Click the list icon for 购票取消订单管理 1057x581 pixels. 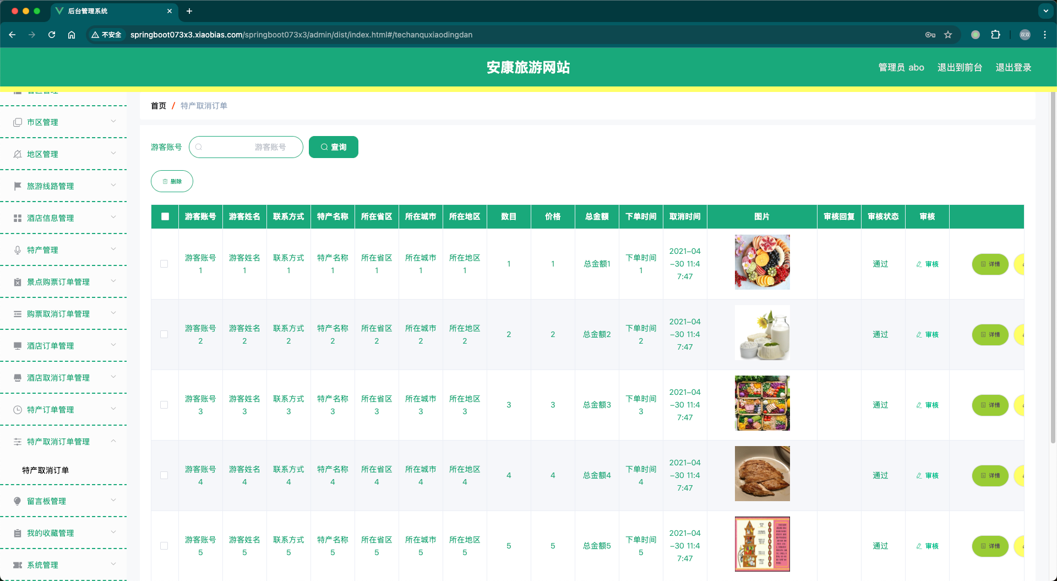click(18, 314)
